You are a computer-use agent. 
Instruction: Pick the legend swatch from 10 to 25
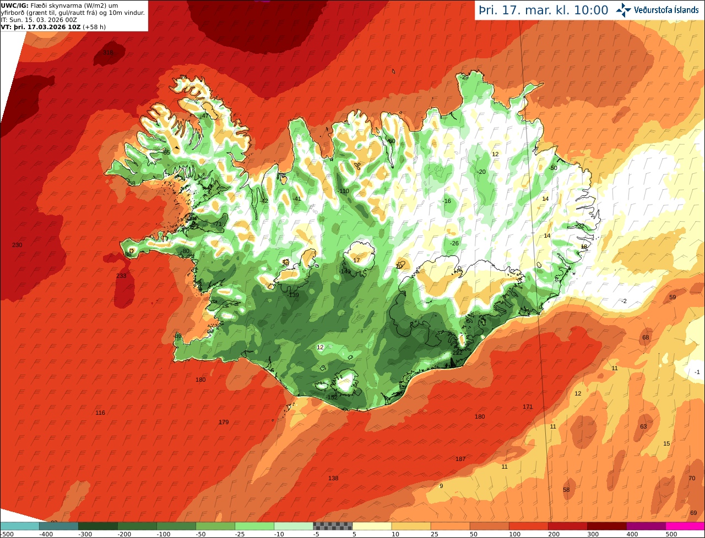click(x=411, y=526)
